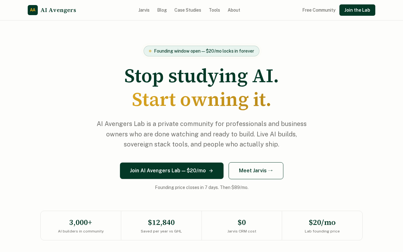Click the arrow icon on Join button

point(211,171)
